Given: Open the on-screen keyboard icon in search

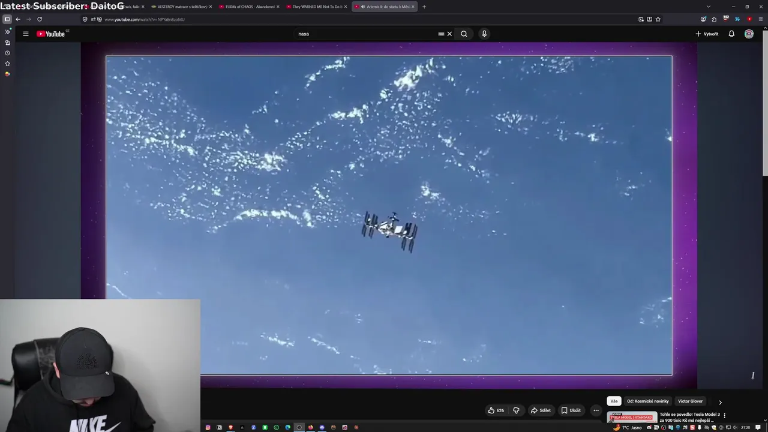Looking at the screenshot, I should (441, 34).
